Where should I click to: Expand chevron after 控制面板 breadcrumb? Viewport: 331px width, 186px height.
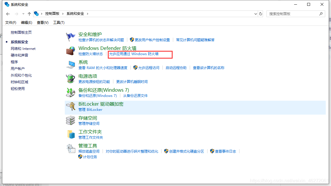pyautogui.click(x=63, y=14)
